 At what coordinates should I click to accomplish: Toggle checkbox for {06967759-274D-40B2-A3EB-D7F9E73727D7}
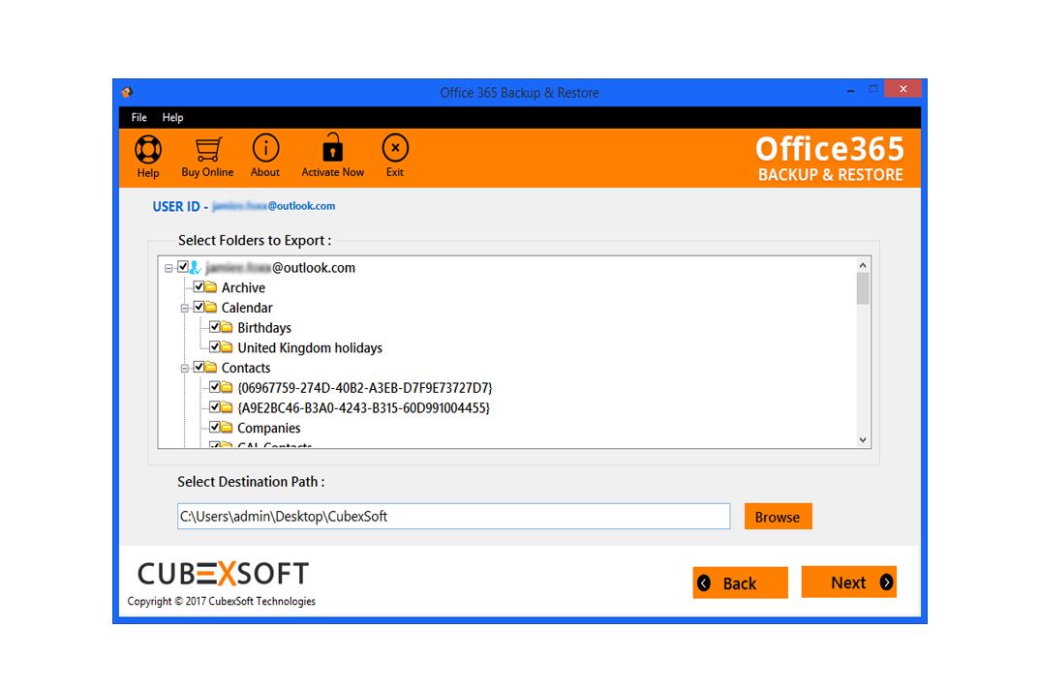(x=215, y=387)
